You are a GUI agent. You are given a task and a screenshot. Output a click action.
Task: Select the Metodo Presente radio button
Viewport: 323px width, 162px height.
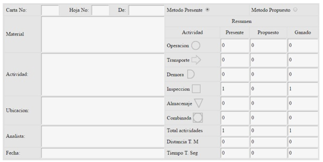(207, 10)
